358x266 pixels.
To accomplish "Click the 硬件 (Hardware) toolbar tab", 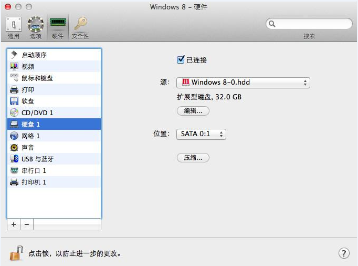I will tap(57, 27).
